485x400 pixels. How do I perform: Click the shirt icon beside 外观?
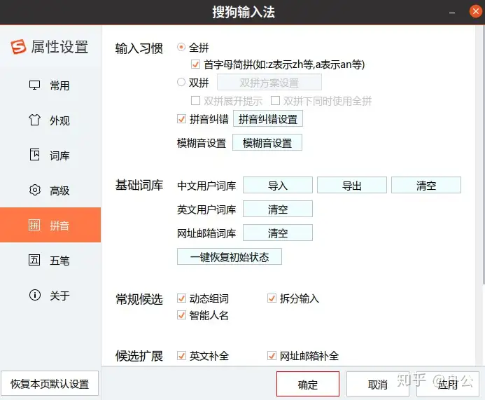coord(35,120)
